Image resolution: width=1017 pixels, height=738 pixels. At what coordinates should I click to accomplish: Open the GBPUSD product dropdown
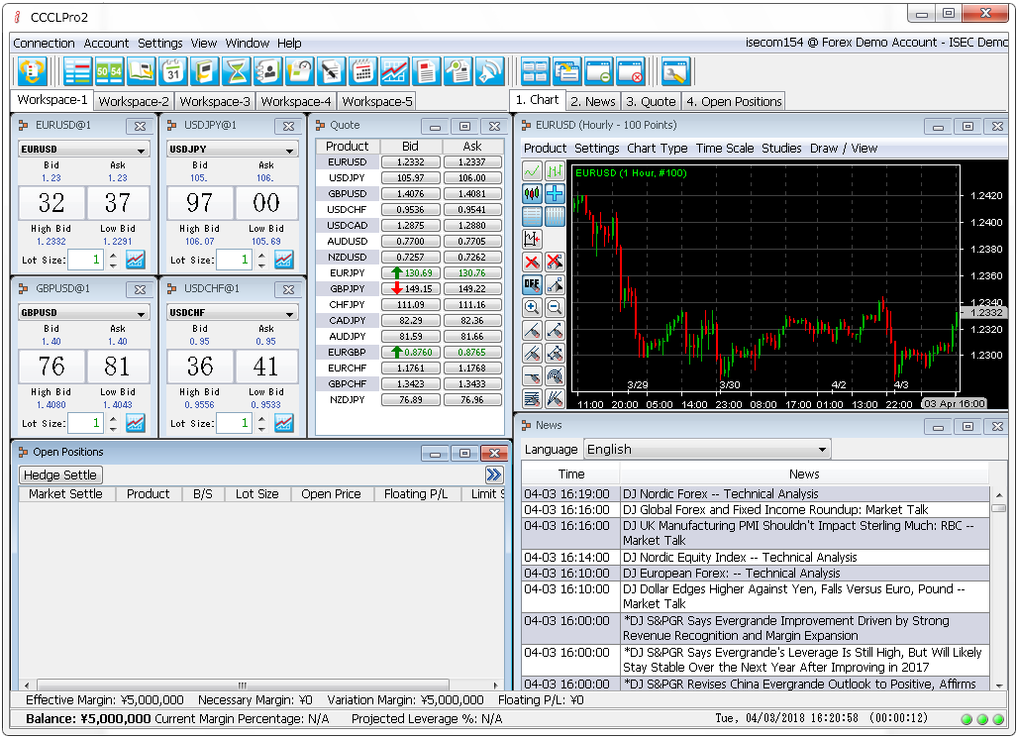(84, 313)
